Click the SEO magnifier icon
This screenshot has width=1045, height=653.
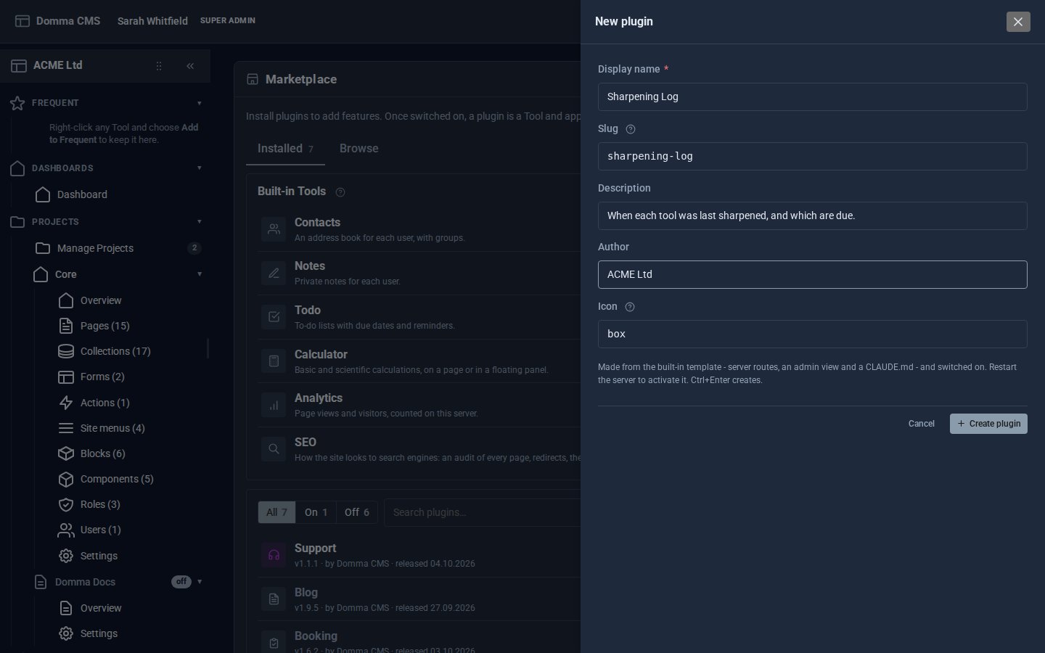274,449
